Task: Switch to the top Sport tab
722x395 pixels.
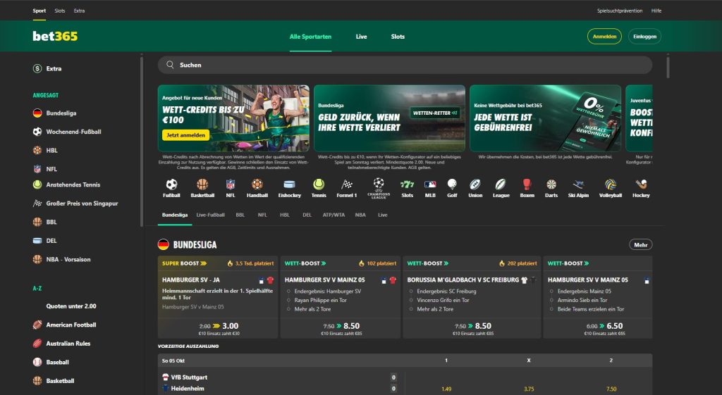Action: pyautogui.click(x=39, y=11)
